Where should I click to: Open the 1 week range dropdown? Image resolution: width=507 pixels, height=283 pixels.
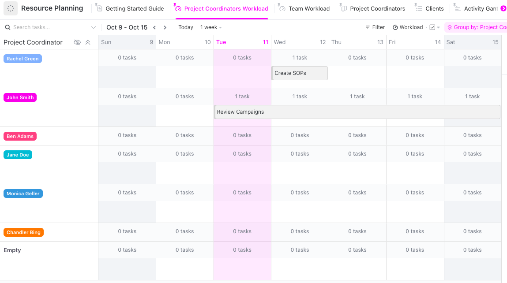pyautogui.click(x=211, y=27)
